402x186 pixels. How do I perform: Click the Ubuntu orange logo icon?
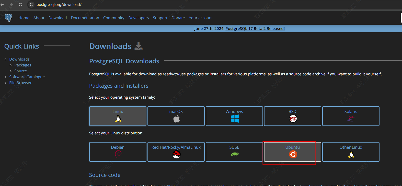[293, 154]
